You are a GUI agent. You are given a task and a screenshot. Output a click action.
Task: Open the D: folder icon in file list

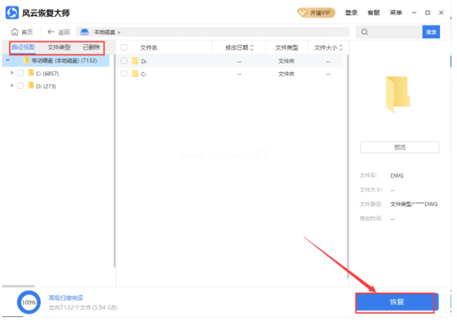click(135, 61)
